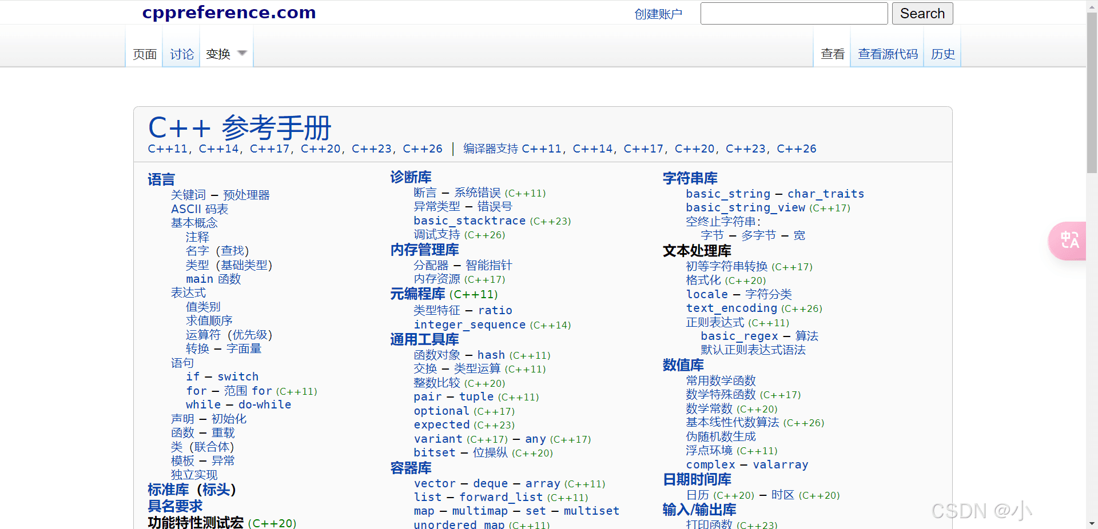1098x529 pixels.
Task: Open the ASCII 码表 link
Action: 200,209
